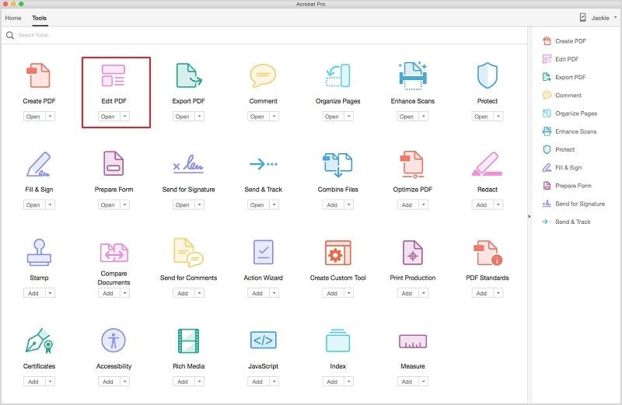The image size is (622, 405).
Task: Click the Search Tools input field
Action: (x=266, y=35)
